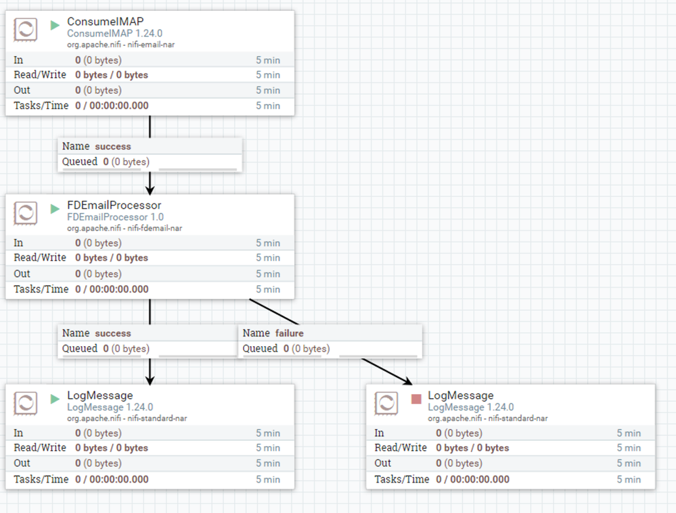Click the ConsumeIMAP processor title
Screen dimensions: 676x513
105,21
